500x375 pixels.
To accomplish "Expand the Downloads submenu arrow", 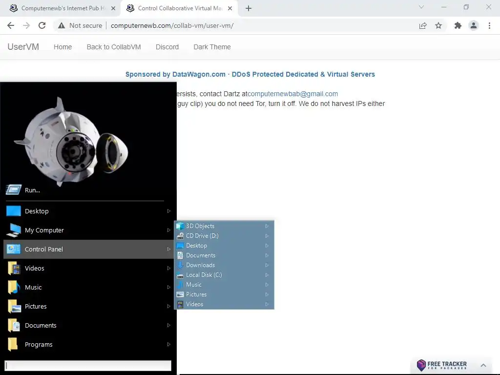I will 267,265.
